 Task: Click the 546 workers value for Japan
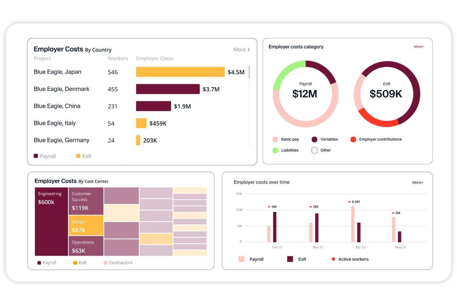[x=113, y=72]
